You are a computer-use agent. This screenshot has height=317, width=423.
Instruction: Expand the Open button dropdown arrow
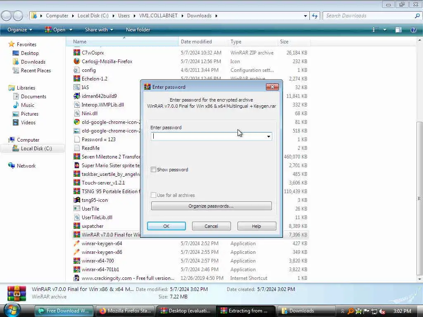[x=71, y=30]
